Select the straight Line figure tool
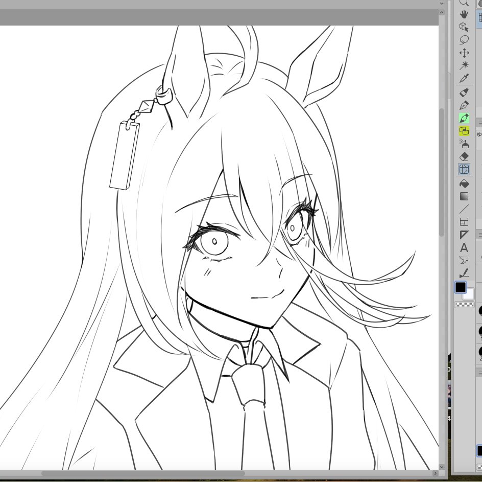482x482 pixels. pyautogui.click(x=464, y=209)
